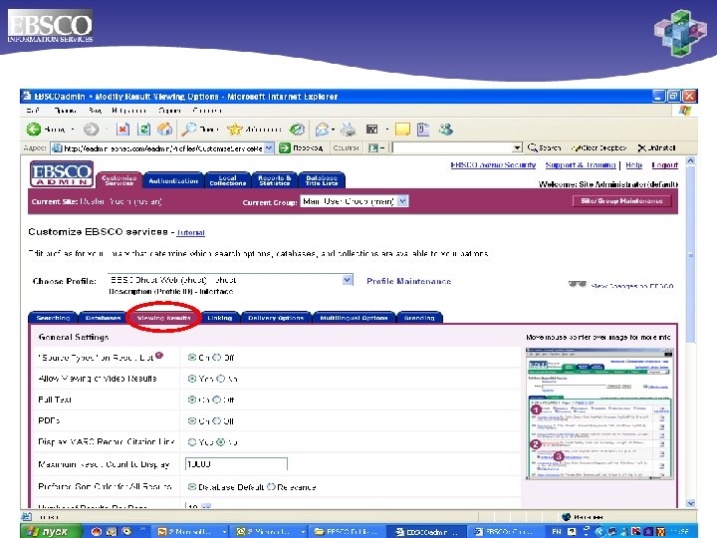The height and width of the screenshot is (538, 717).
Task: Click the Maximum Result Count input field
Action: 236,464
